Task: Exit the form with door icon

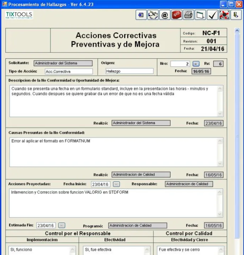Action: 235,15
